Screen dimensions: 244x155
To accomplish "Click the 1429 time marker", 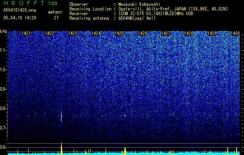I will [x=212, y=33].
